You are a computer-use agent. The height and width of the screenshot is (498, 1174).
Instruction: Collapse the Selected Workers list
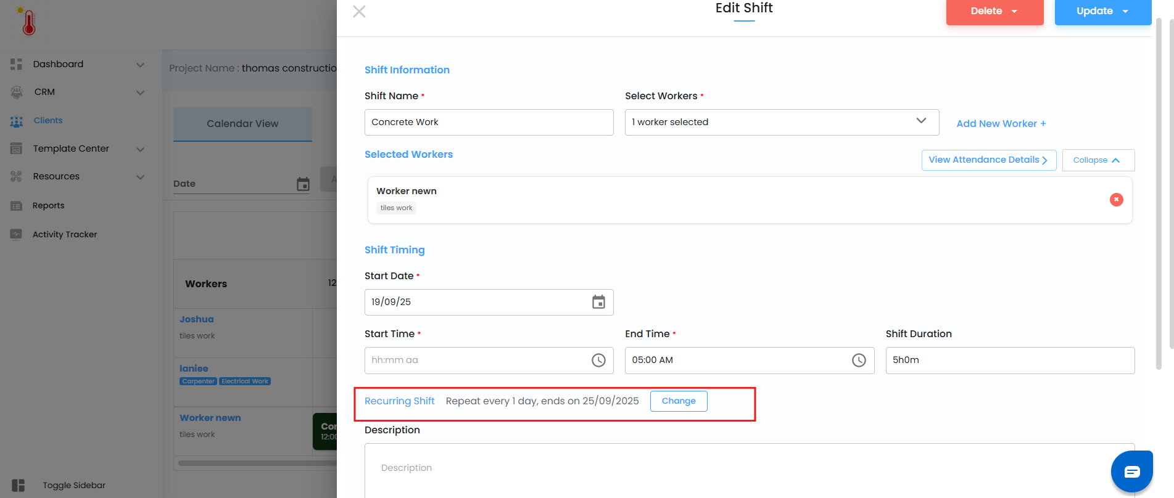coord(1098,160)
